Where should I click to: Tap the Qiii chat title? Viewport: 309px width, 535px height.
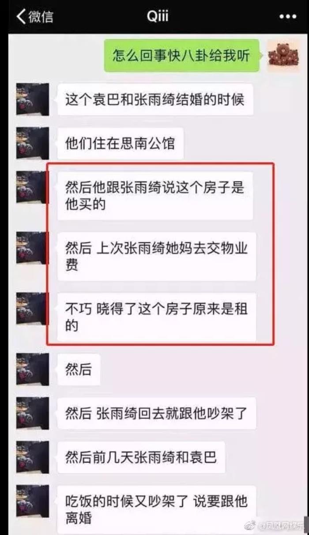point(158,17)
